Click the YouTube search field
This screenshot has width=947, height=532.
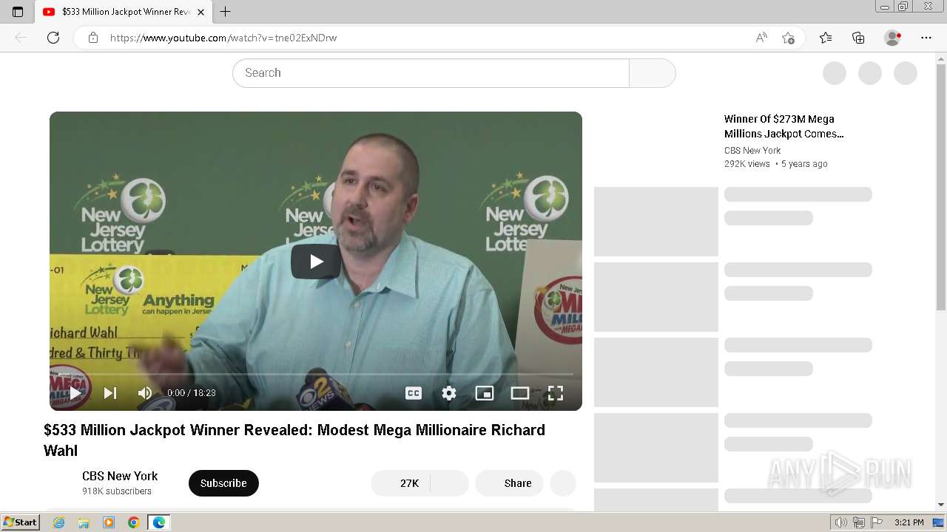click(431, 73)
